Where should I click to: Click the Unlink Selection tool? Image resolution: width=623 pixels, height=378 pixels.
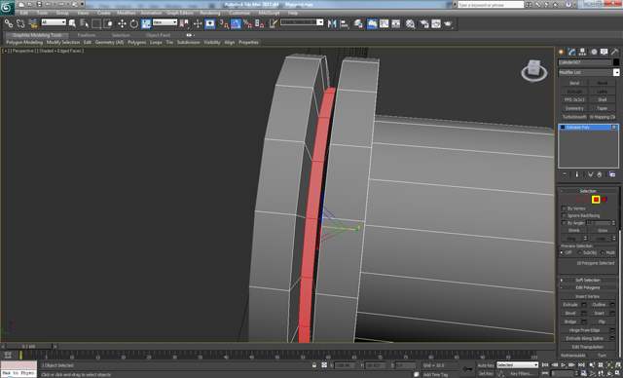coord(20,23)
